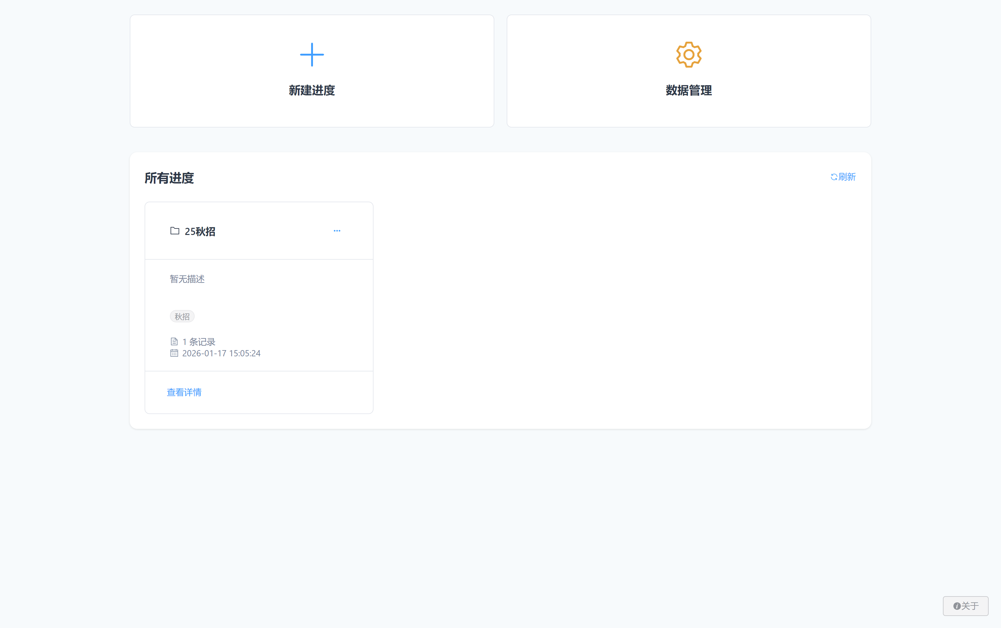Click the calendar icon beside the date

point(174,353)
